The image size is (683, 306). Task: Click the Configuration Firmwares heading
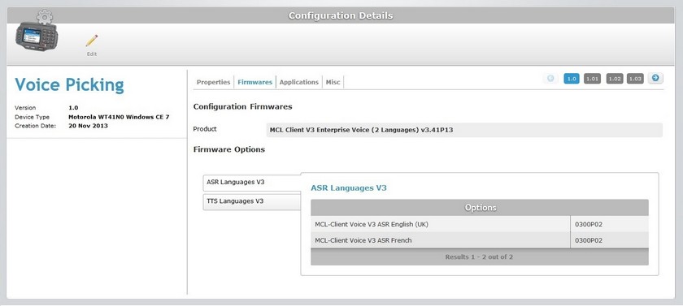click(x=242, y=106)
